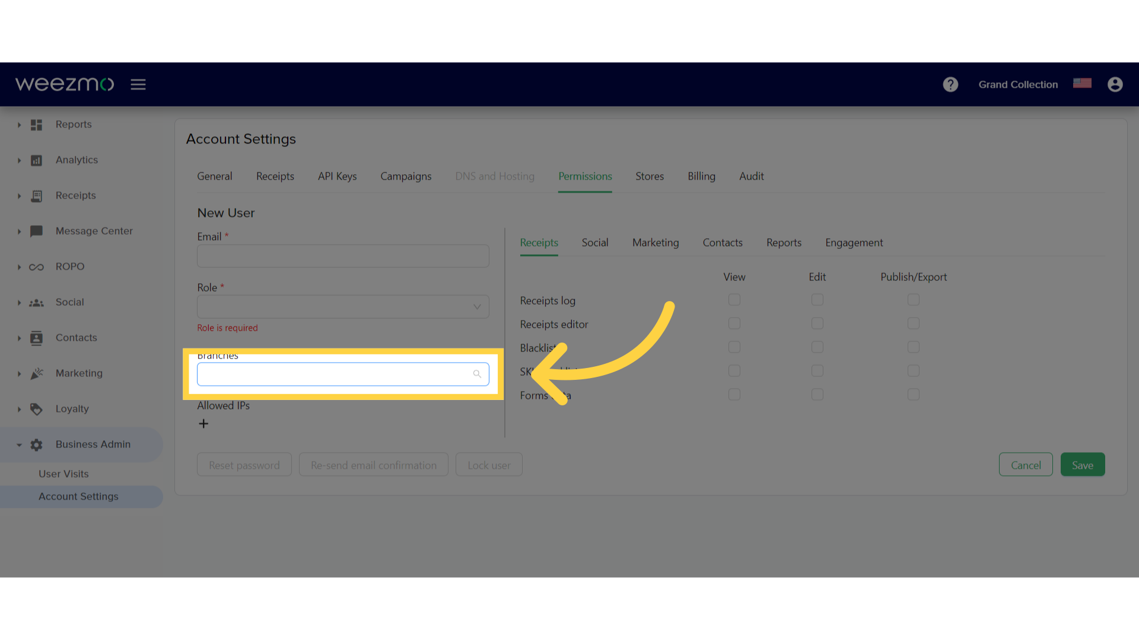Tick View checkbox in Blacklist row
Screen dimensions: 1139x640
[x=734, y=347]
